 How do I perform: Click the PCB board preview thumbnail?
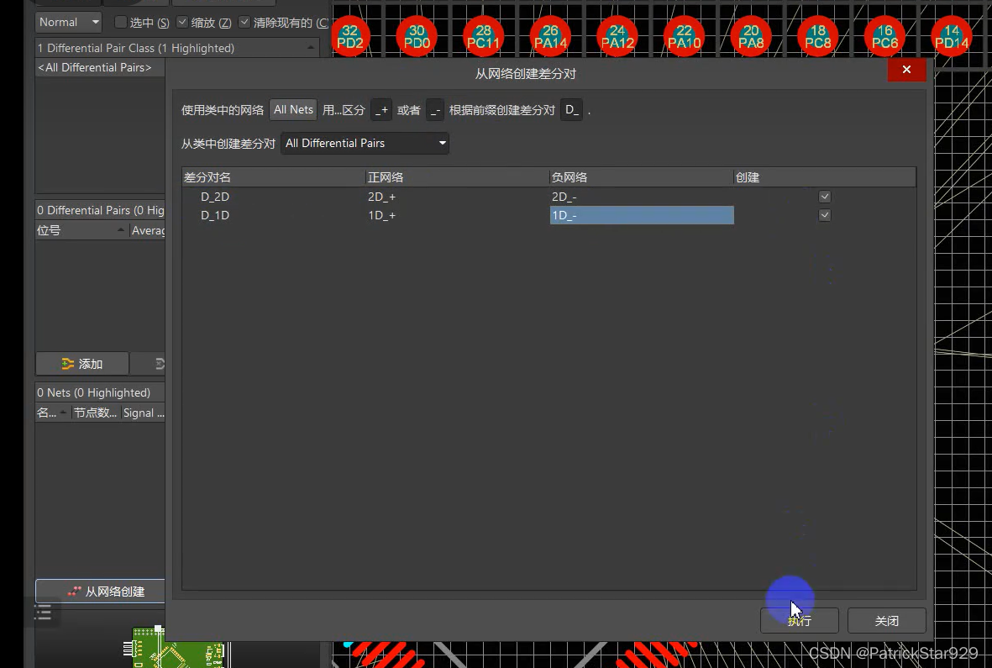pyautogui.click(x=176, y=647)
